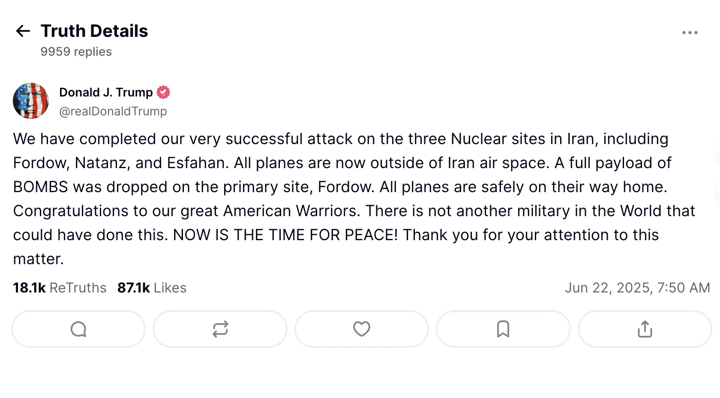Viewport: 720px width, 398px height.
Task: View the 87.1k Likes list
Action: [152, 288]
